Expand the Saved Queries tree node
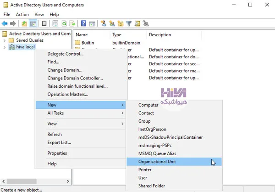Viewport: 275px width, 192px height. [5, 40]
